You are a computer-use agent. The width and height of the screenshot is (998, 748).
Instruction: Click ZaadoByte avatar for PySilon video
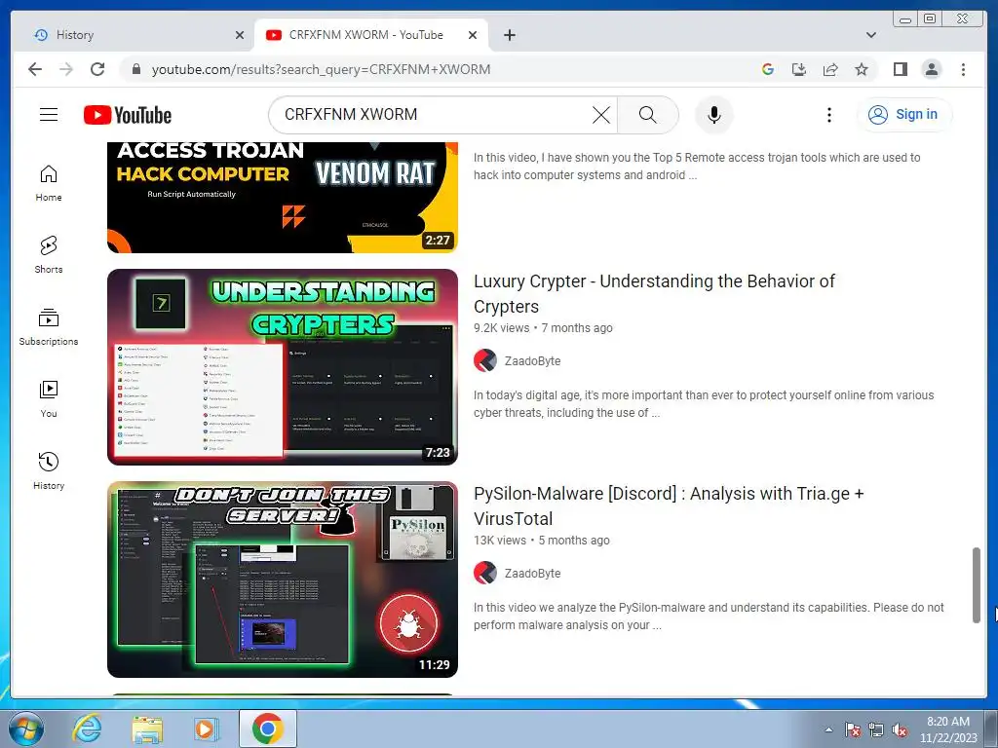[x=485, y=573]
